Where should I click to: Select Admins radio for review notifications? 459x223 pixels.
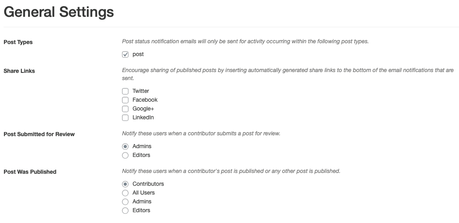click(x=125, y=147)
